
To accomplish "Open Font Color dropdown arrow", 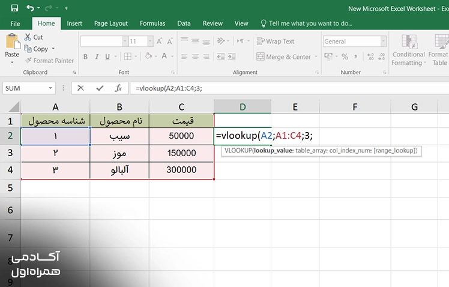I will (x=172, y=56).
